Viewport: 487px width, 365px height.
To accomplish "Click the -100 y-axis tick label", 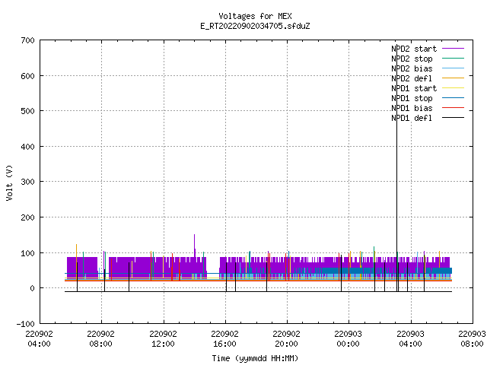I will [x=26, y=324].
